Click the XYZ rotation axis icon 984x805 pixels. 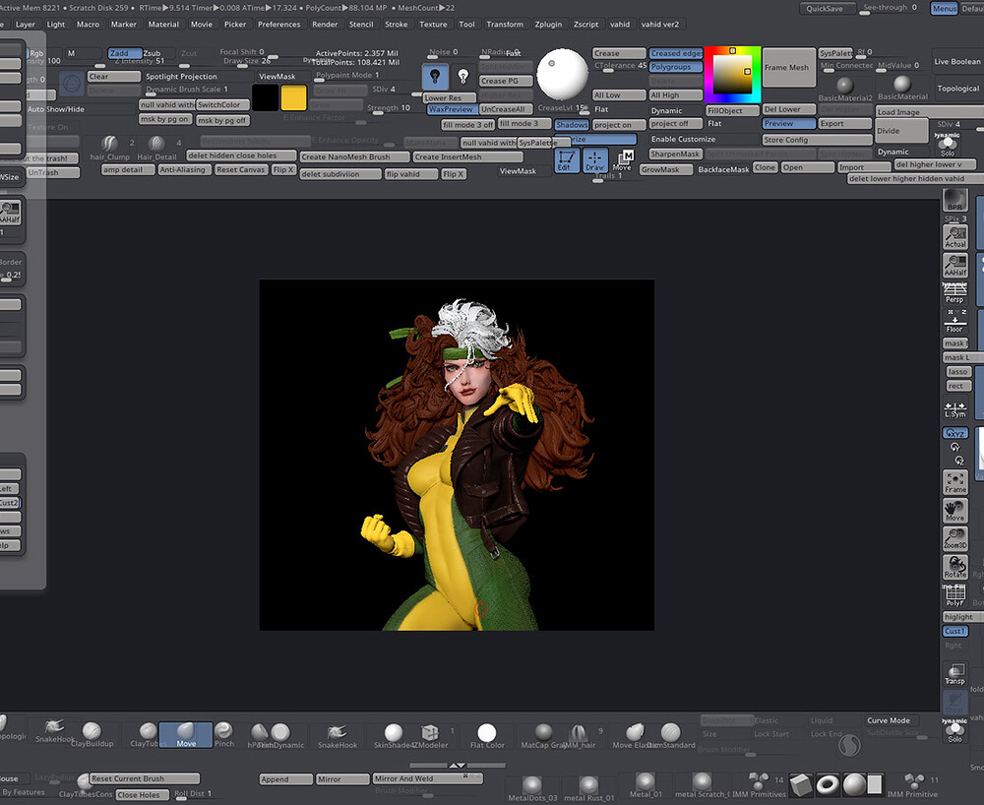pyautogui.click(x=954, y=433)
